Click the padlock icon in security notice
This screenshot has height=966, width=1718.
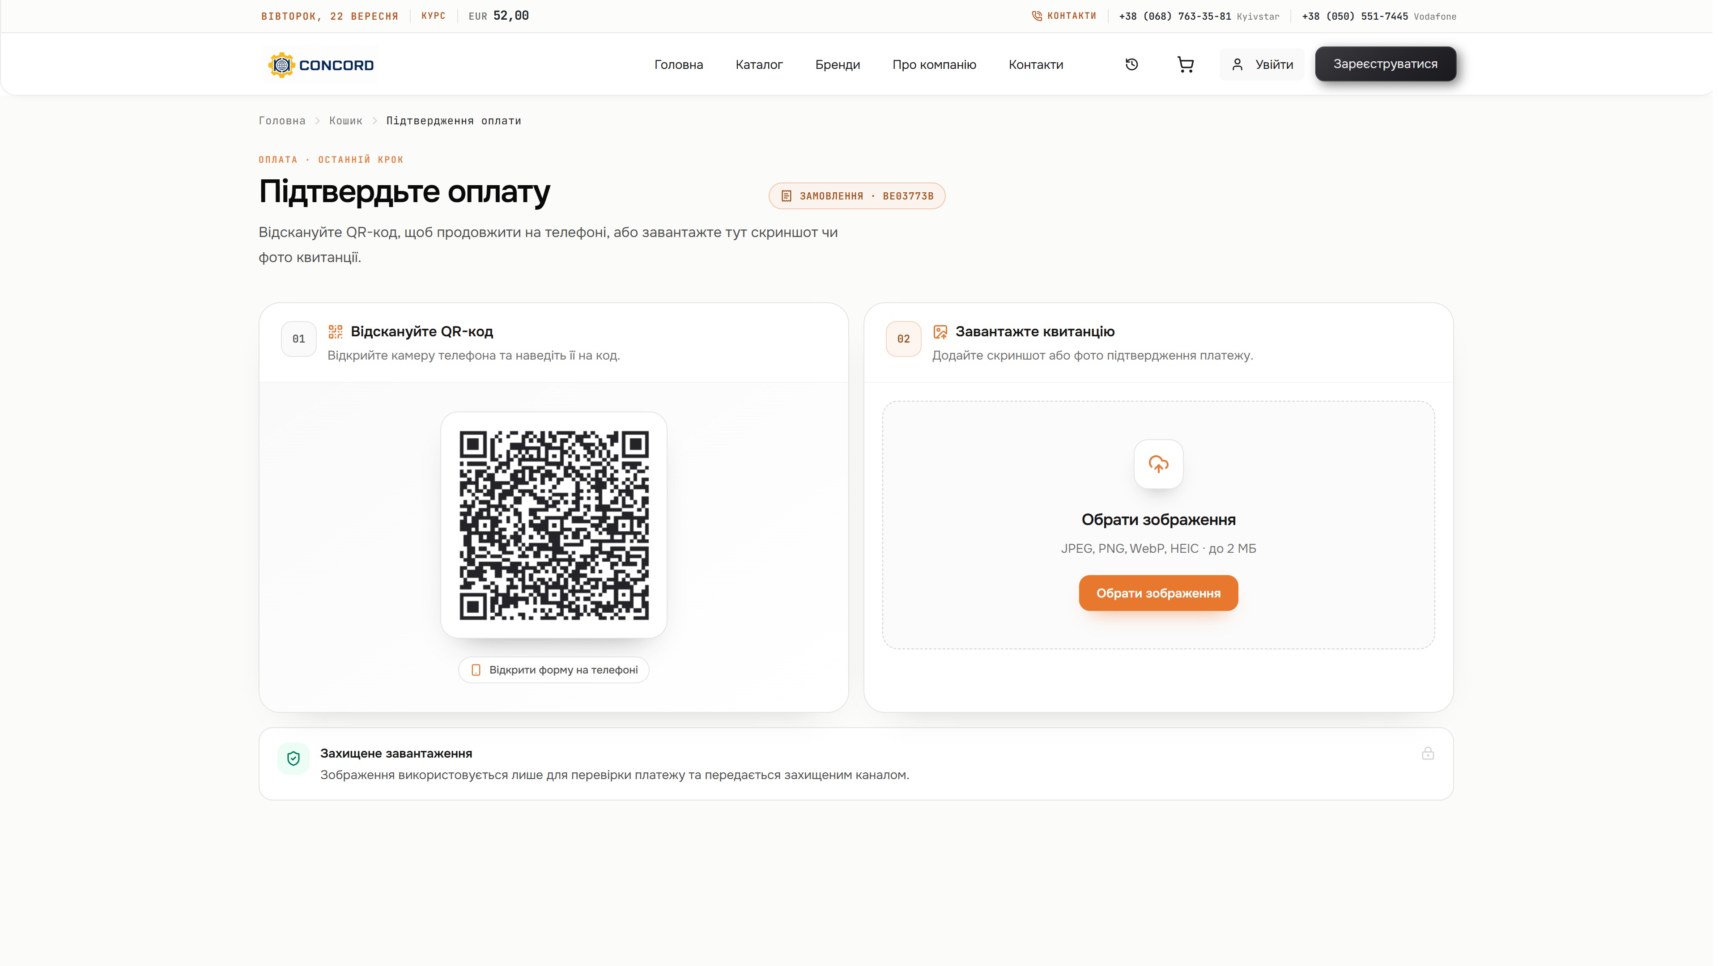coord(1427,753)
